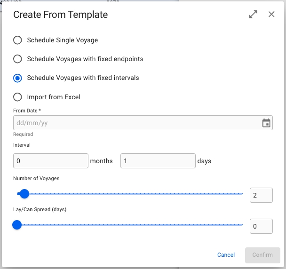Open the From Date calendar picker
The width and height of the screenshot is (286, 269).
pos(266,123)
